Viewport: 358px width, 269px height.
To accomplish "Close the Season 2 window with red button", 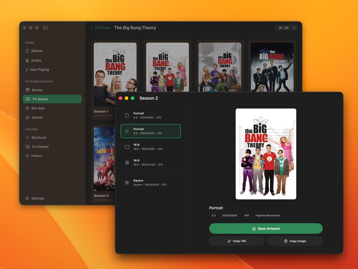I will tap(121, 98).
